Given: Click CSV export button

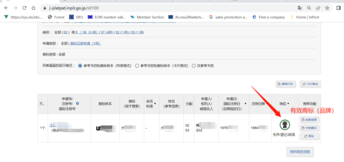Looking at the screenshot, I should coord(310,84).
